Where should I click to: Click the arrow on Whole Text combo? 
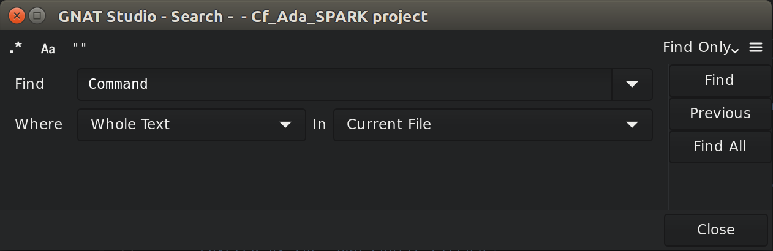(285, 124)
